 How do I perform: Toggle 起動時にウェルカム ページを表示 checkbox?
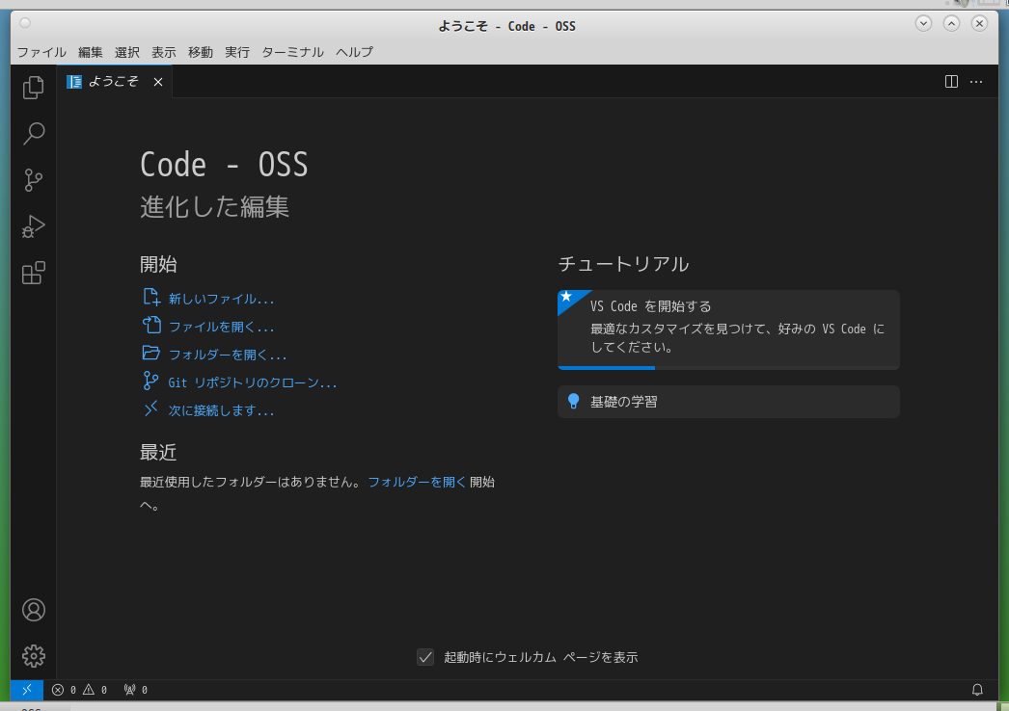click(x=425, y=657)
